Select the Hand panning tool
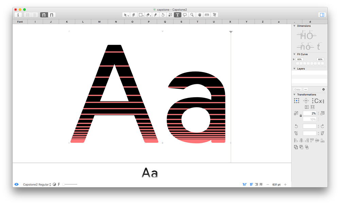The width and height of the screenshot is (340, 205). 200,15
